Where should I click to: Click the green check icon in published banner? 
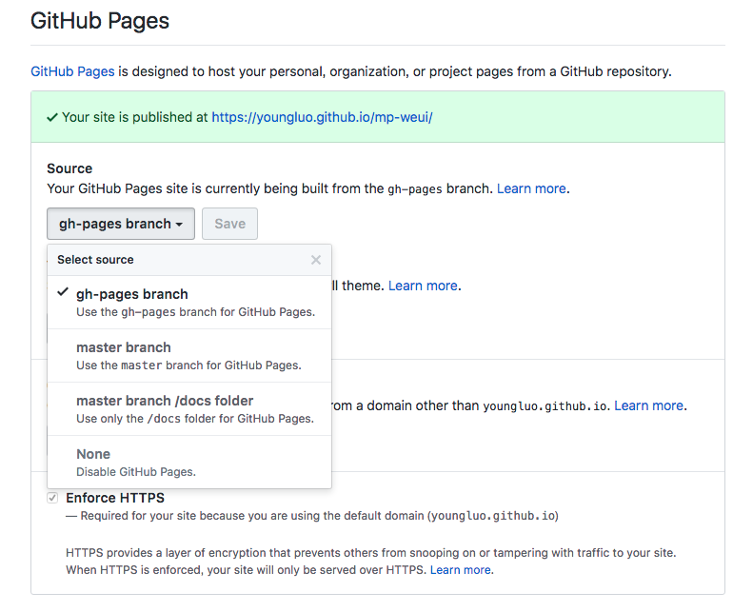(x=52, y=117)
